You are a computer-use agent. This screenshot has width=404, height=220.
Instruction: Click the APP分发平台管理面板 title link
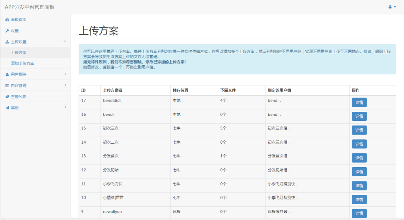tap(30, 7)
